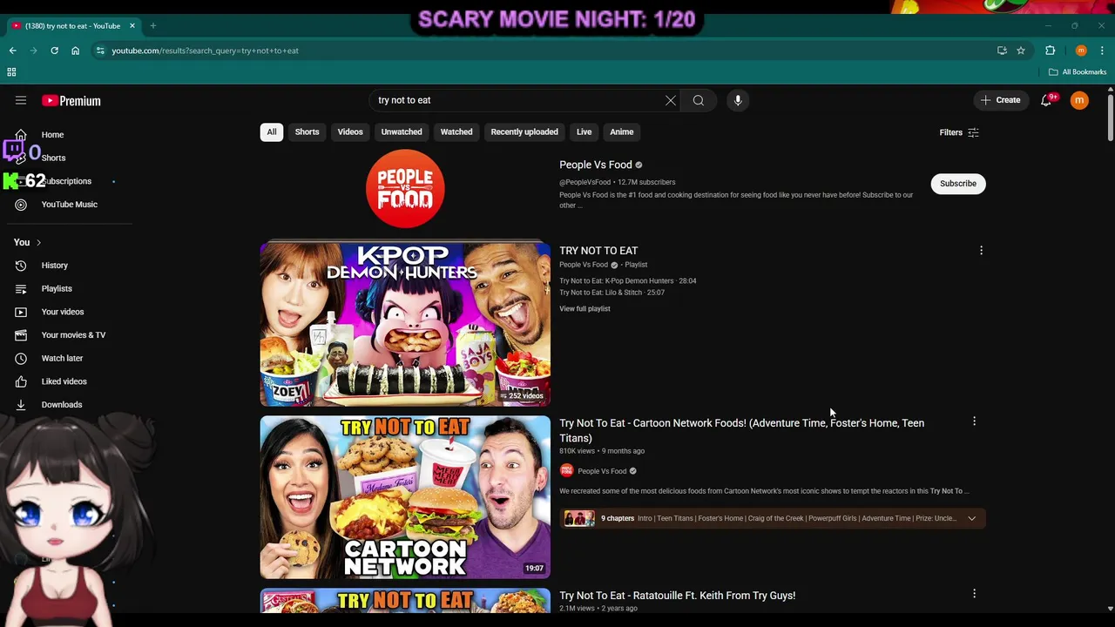Click the K-Pop Demon Hunters playlist thumbnail

tap(405, 325)
